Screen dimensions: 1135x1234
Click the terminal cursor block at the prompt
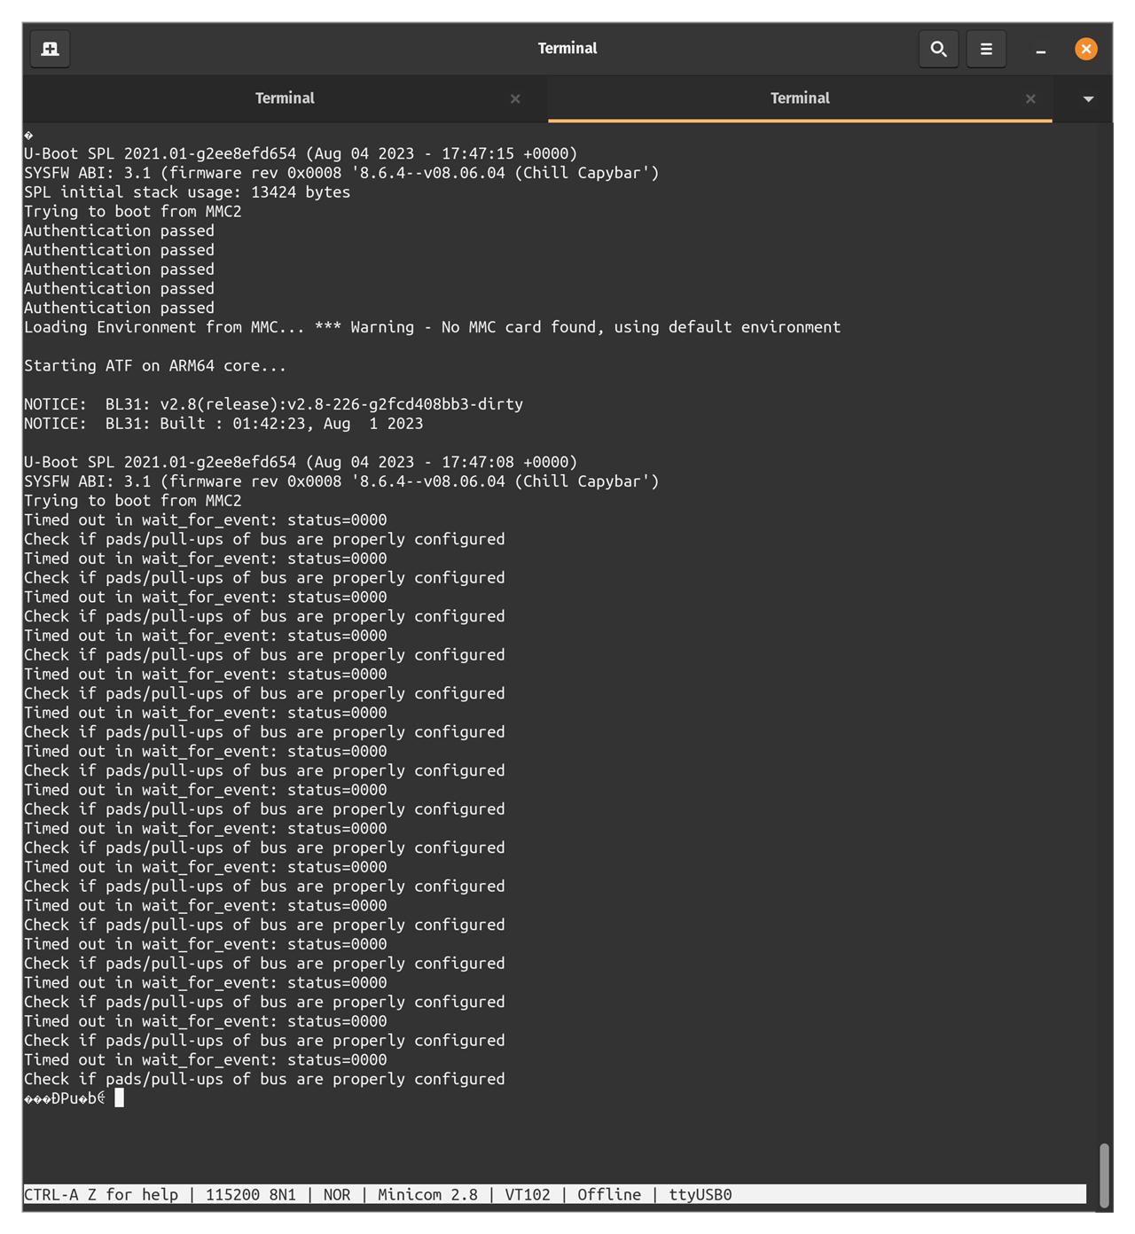120,1097
